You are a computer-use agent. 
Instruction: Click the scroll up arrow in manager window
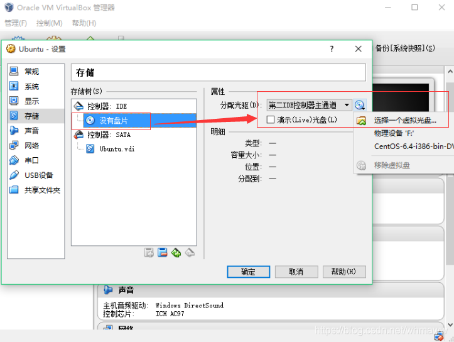[x=450, y=71]
